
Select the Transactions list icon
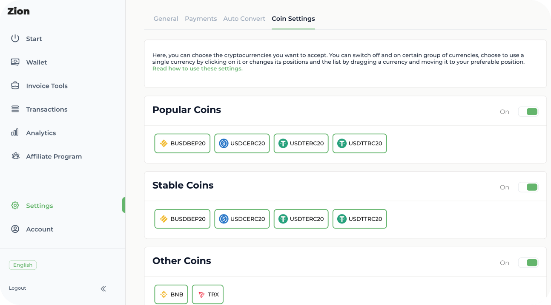pyautogui.click(x=15, y=109)
